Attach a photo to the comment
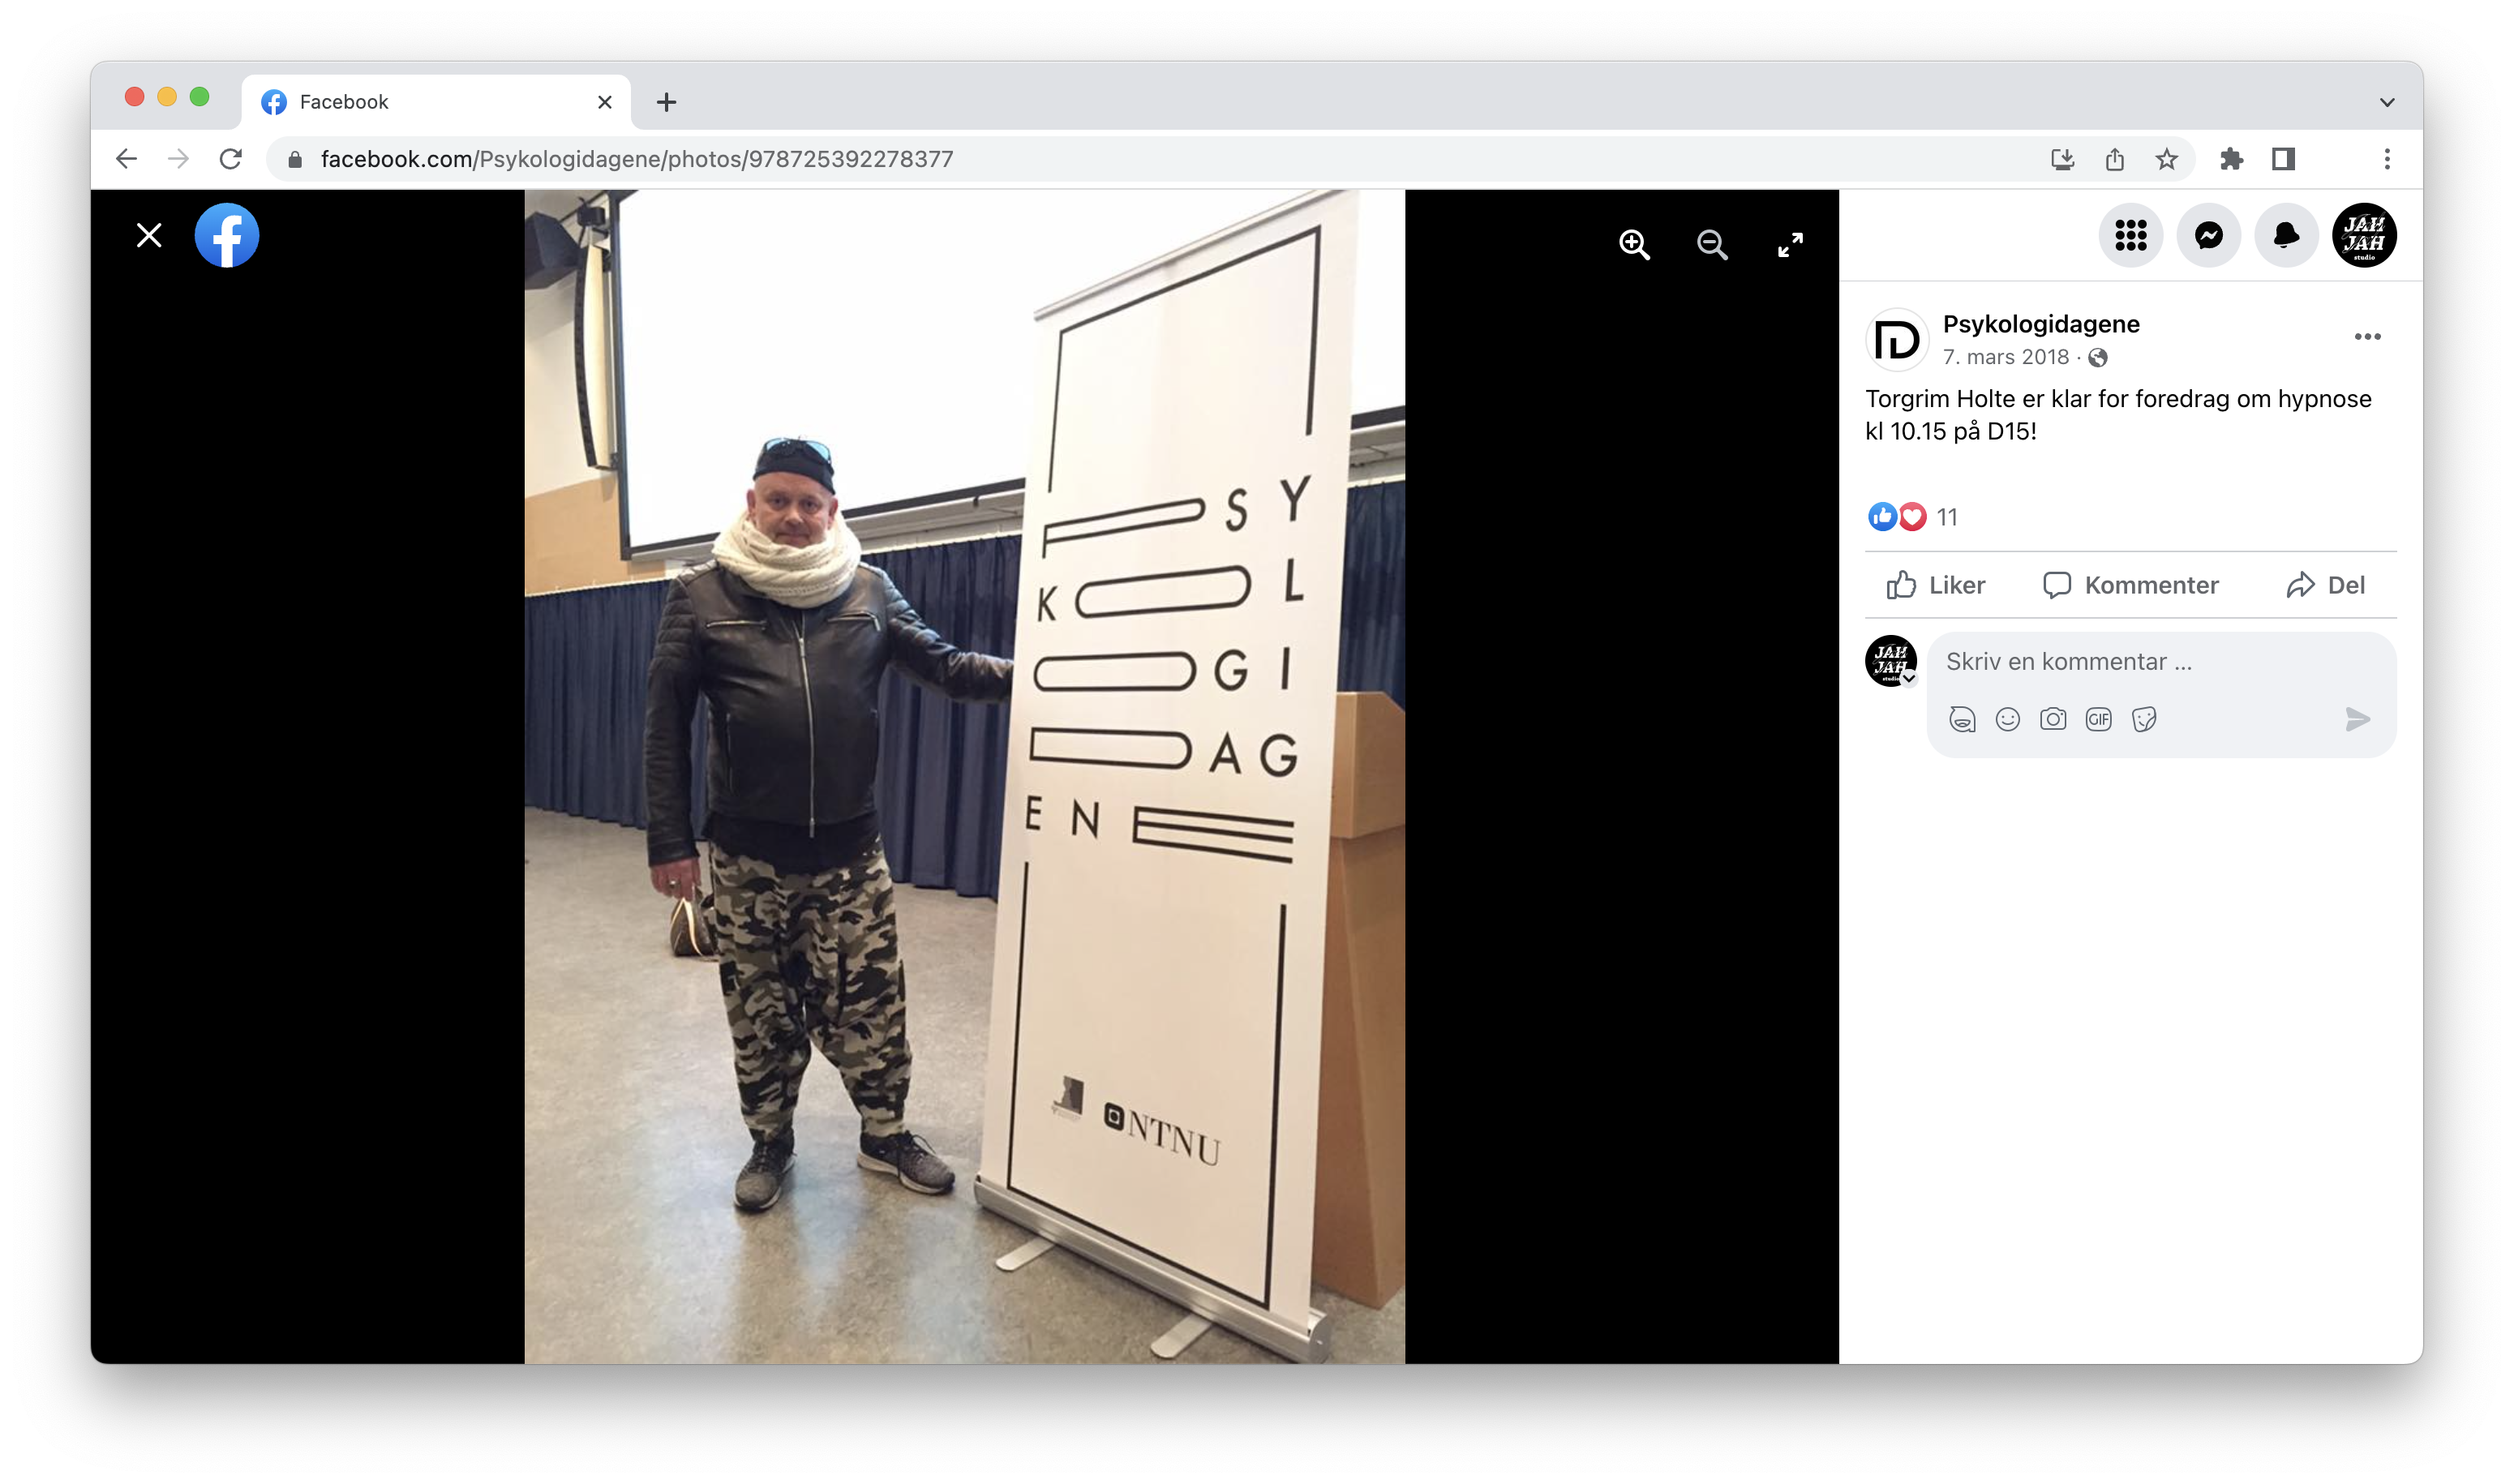Viewport: 2514px width, 1484px height. pyautogui.click(x=2053, y=719)
